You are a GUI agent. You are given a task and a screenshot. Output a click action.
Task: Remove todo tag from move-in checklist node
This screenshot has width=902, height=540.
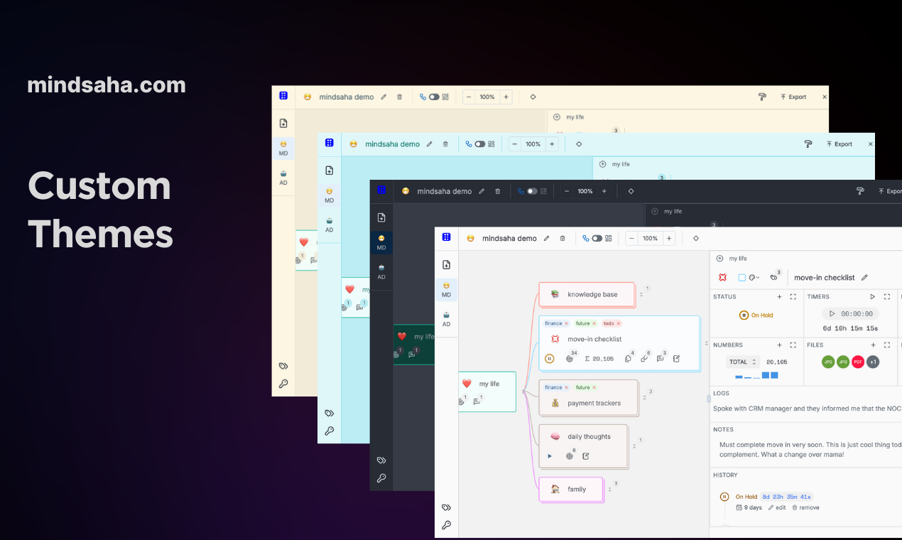tap(619, 323)
